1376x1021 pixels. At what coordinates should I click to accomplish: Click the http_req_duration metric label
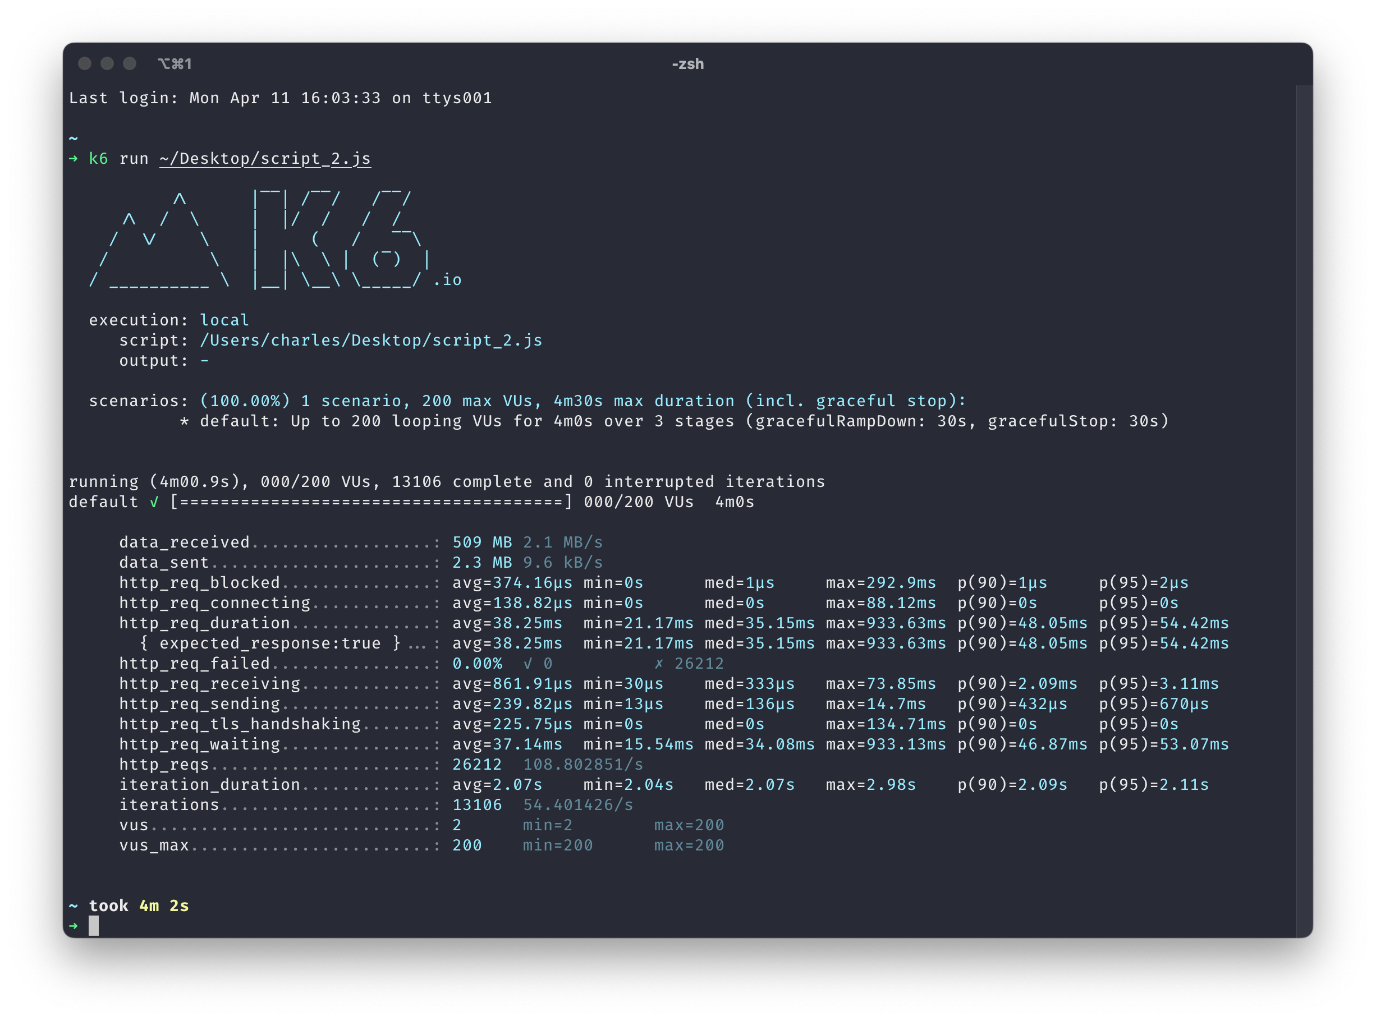point(205,623)
